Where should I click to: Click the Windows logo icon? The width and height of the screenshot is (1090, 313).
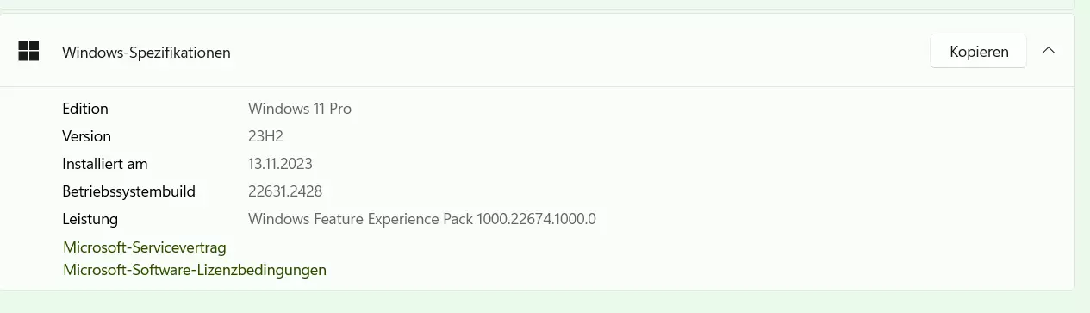click(28, 52)
